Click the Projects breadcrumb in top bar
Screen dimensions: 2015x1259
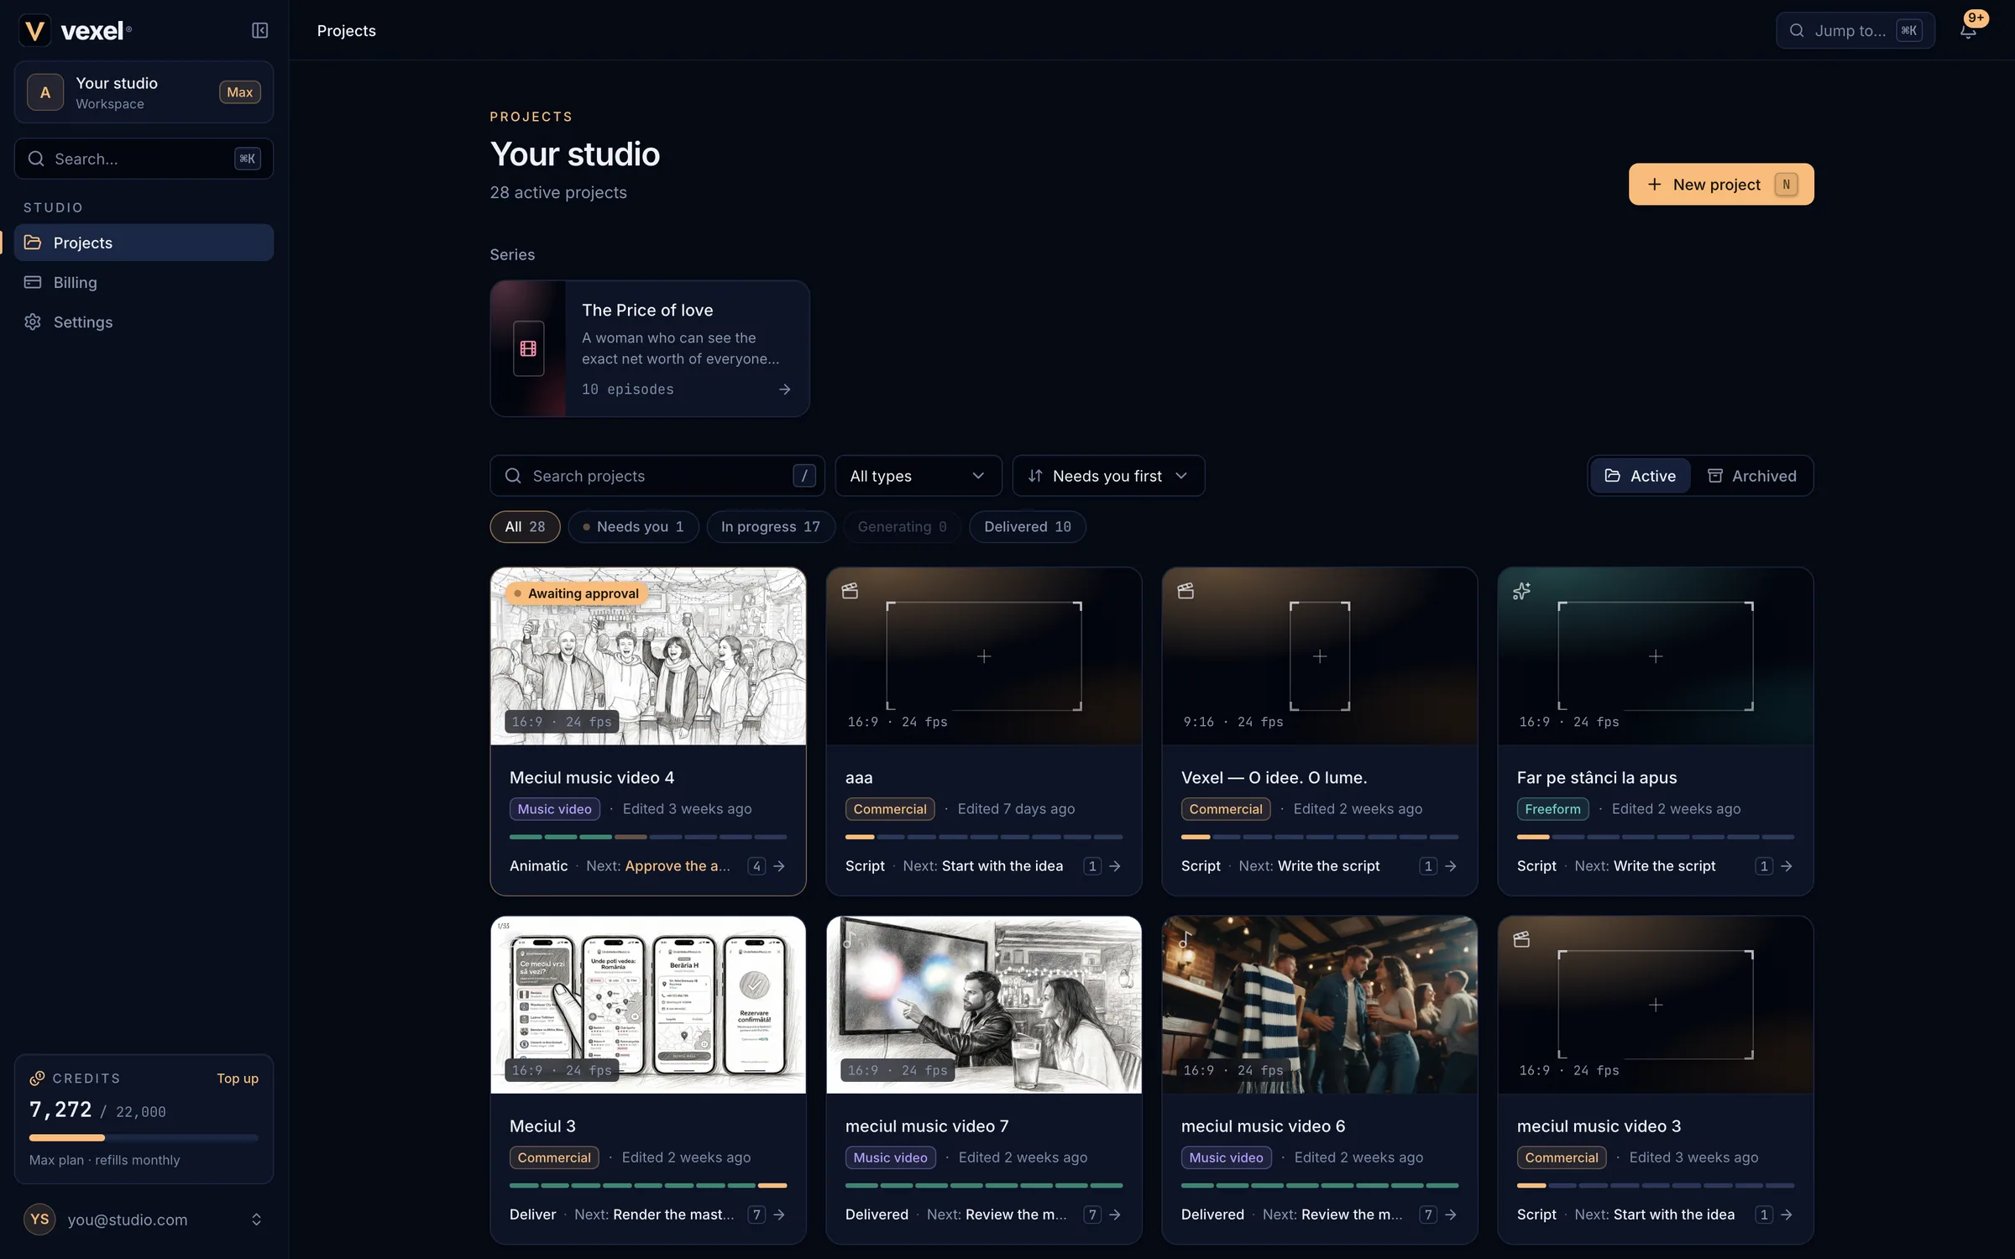point(346,30)
